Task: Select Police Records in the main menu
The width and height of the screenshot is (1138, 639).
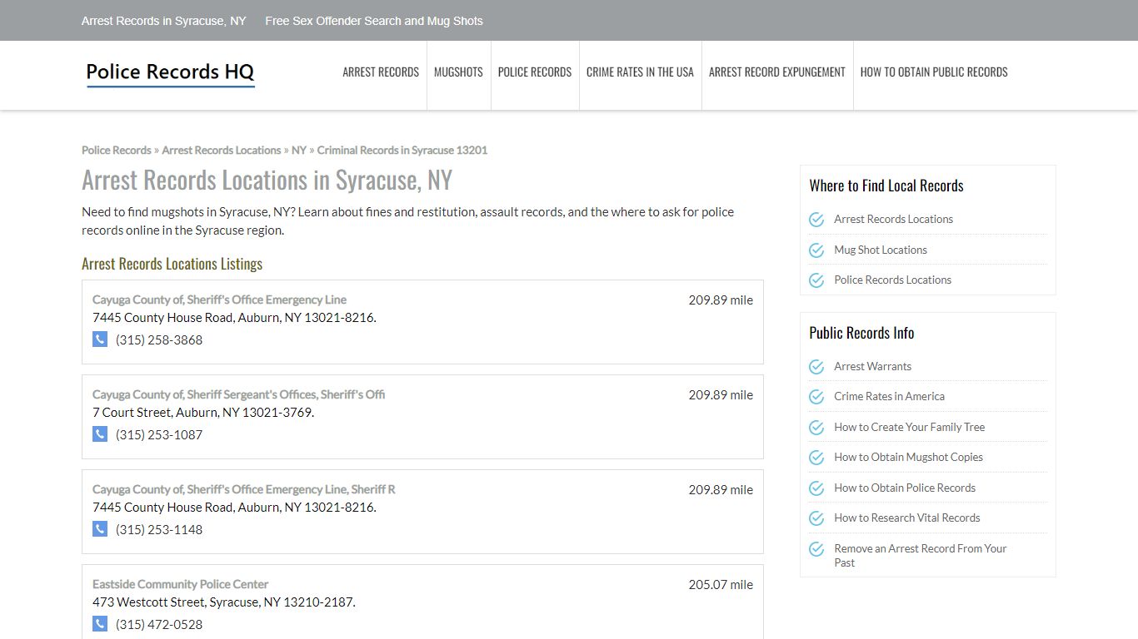Action: coord(535,72)
